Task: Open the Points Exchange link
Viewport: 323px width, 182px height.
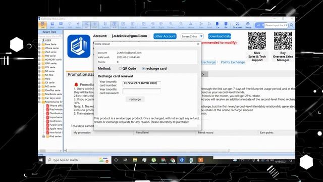Action: 233,62
